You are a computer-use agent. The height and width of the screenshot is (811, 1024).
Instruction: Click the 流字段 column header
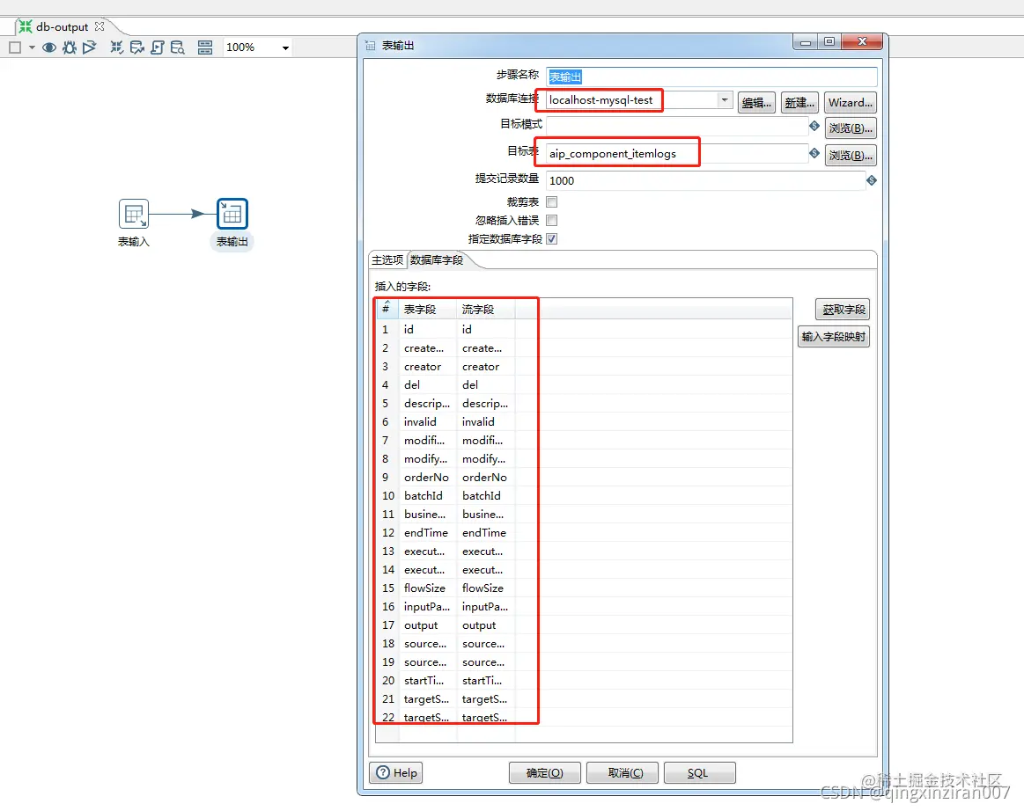(x=486, y=309)
